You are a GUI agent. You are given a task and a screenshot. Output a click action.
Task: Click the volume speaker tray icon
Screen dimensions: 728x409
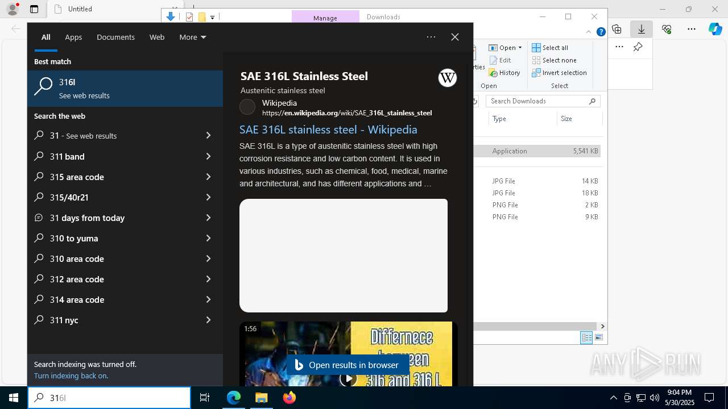[x=655, y=398]
